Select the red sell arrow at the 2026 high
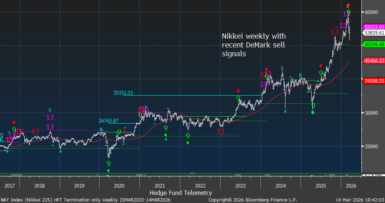 click(348, 5)
